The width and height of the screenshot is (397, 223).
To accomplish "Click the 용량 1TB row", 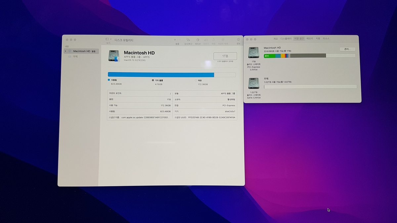I will [x=140, y=99].
